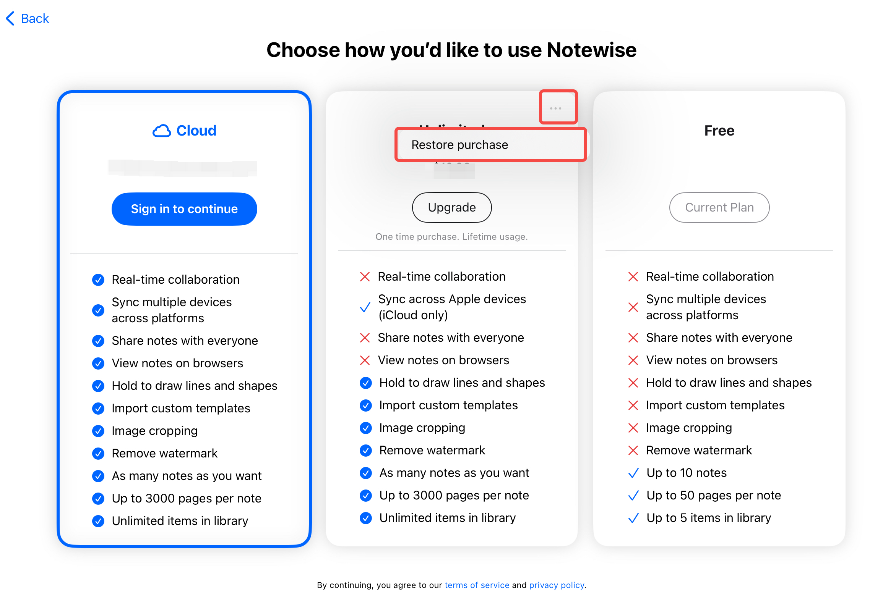Select the Cloud plan title text
Viewport: 896px width, 601px height.
196,131
